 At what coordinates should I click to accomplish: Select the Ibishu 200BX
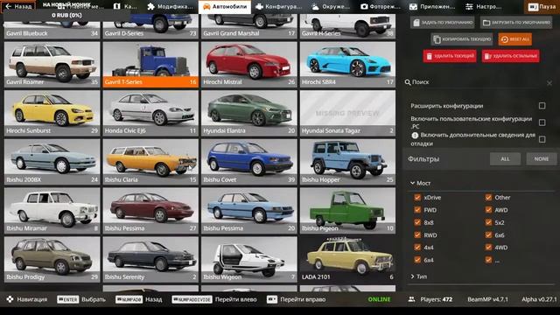[x=52, y=162]
